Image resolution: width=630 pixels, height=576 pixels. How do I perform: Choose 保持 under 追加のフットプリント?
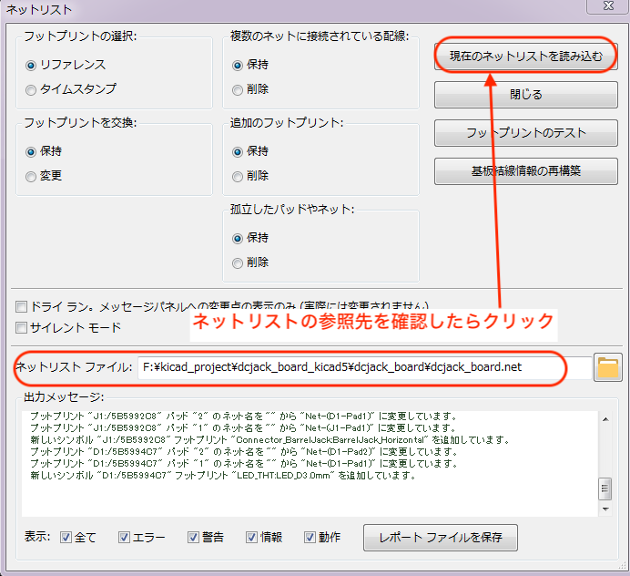click(238, 151)
